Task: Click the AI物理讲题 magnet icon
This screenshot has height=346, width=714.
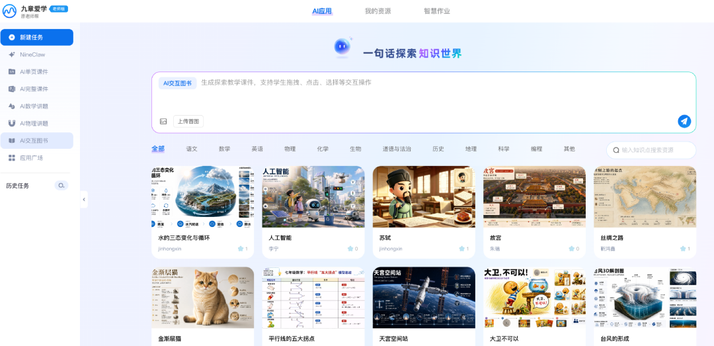Action: 12,123
